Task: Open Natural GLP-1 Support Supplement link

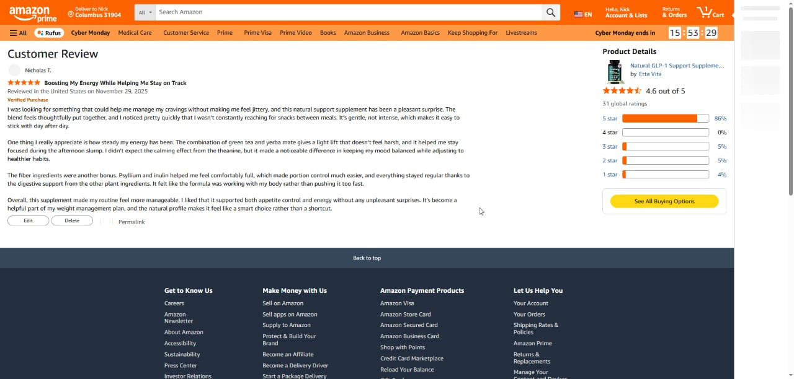Action: point(677,66)
